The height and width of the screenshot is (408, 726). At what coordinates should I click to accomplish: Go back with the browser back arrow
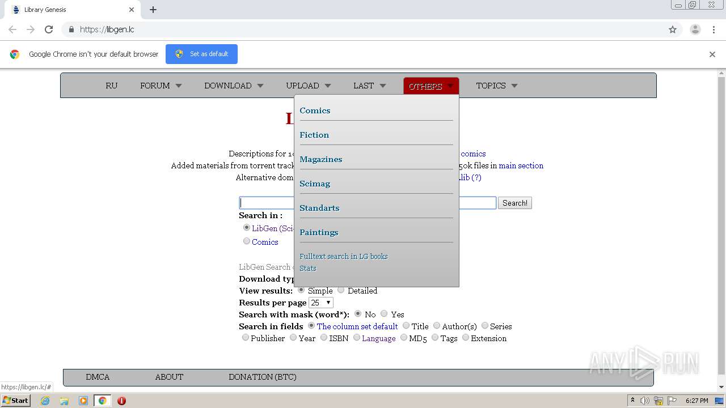[12, 29]
